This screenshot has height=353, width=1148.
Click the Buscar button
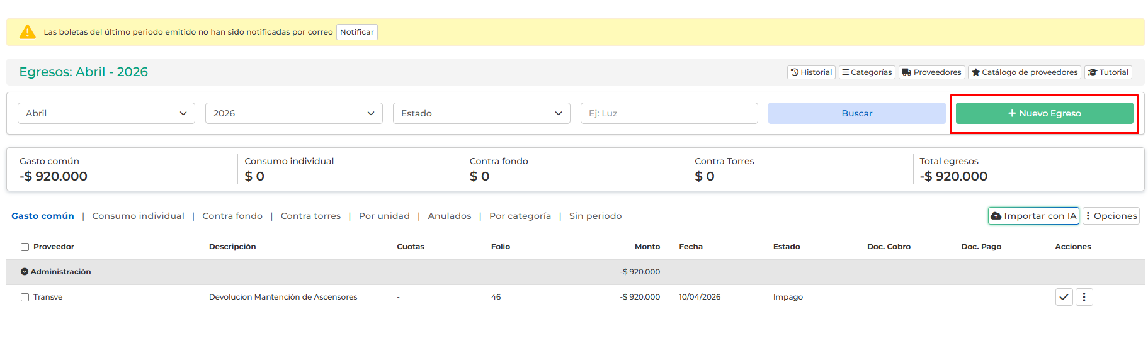coord(856,113)
